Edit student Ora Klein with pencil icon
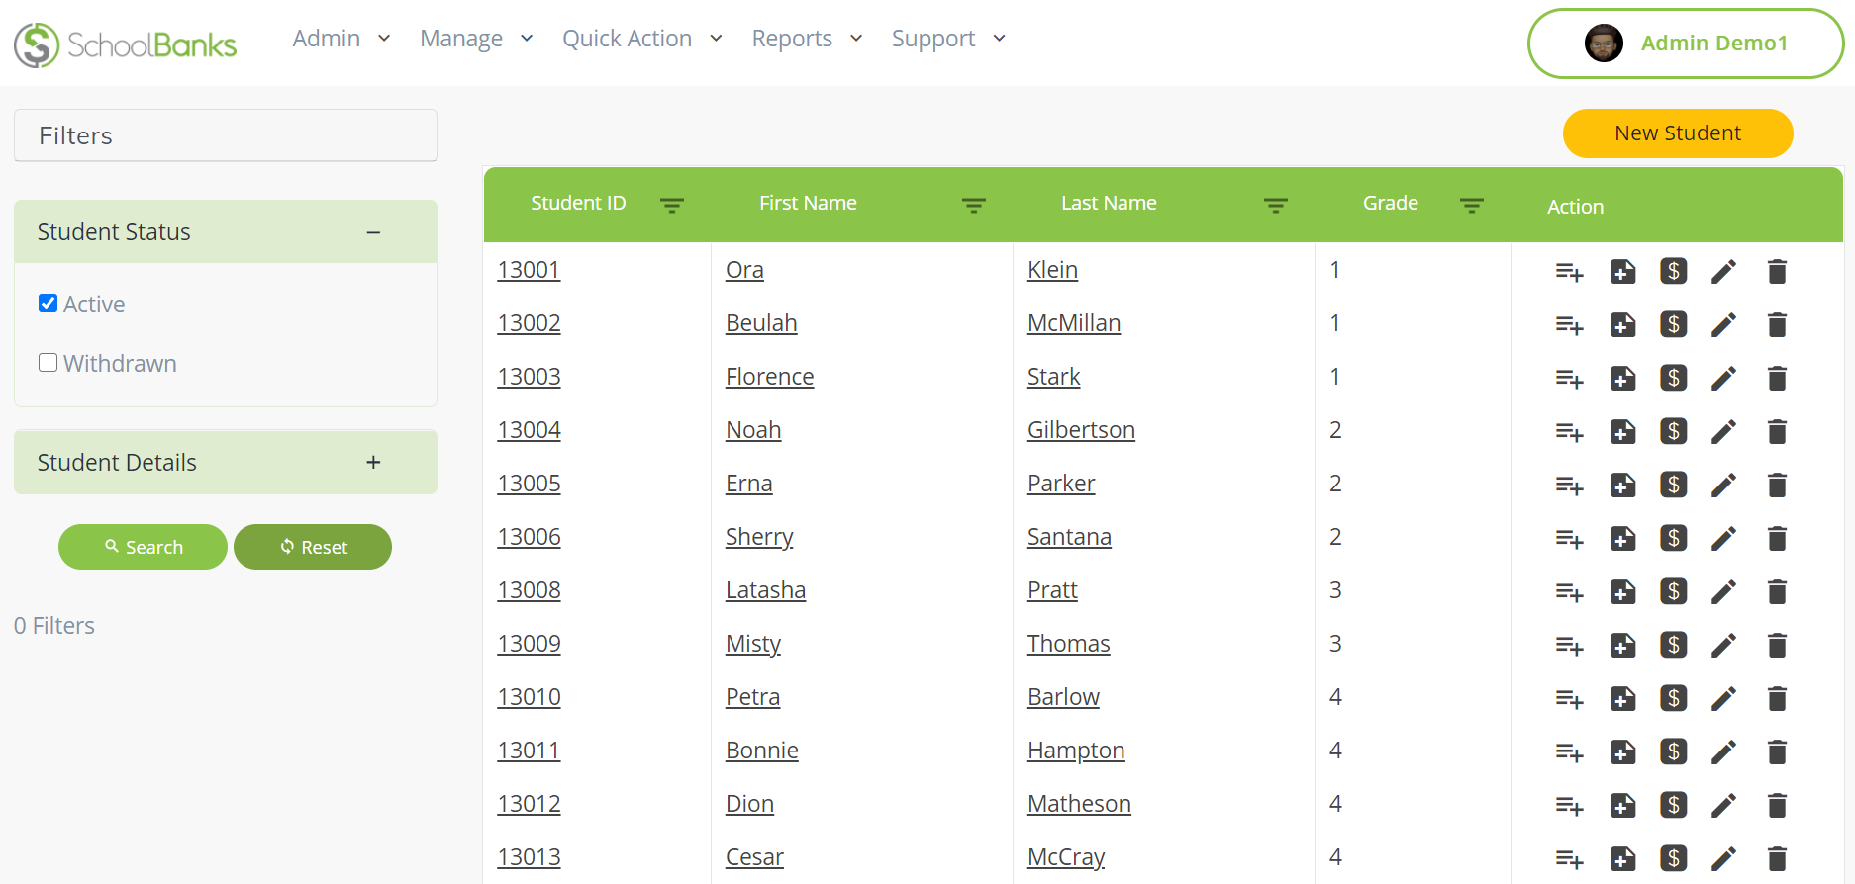The width and height of the screenshot is (1855, 884). tap(1723, 272)
